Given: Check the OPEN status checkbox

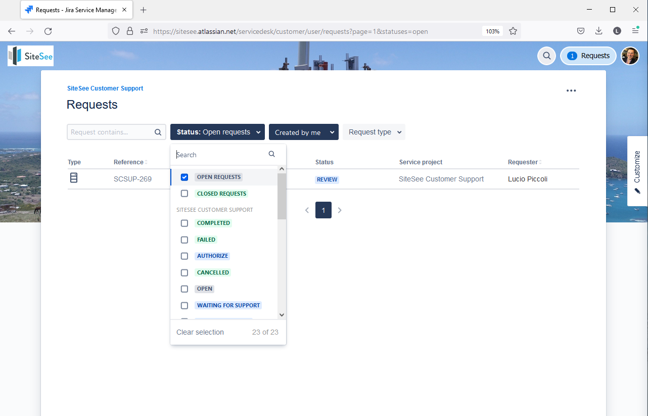Looking at the screenshot, I should [184, 289].
